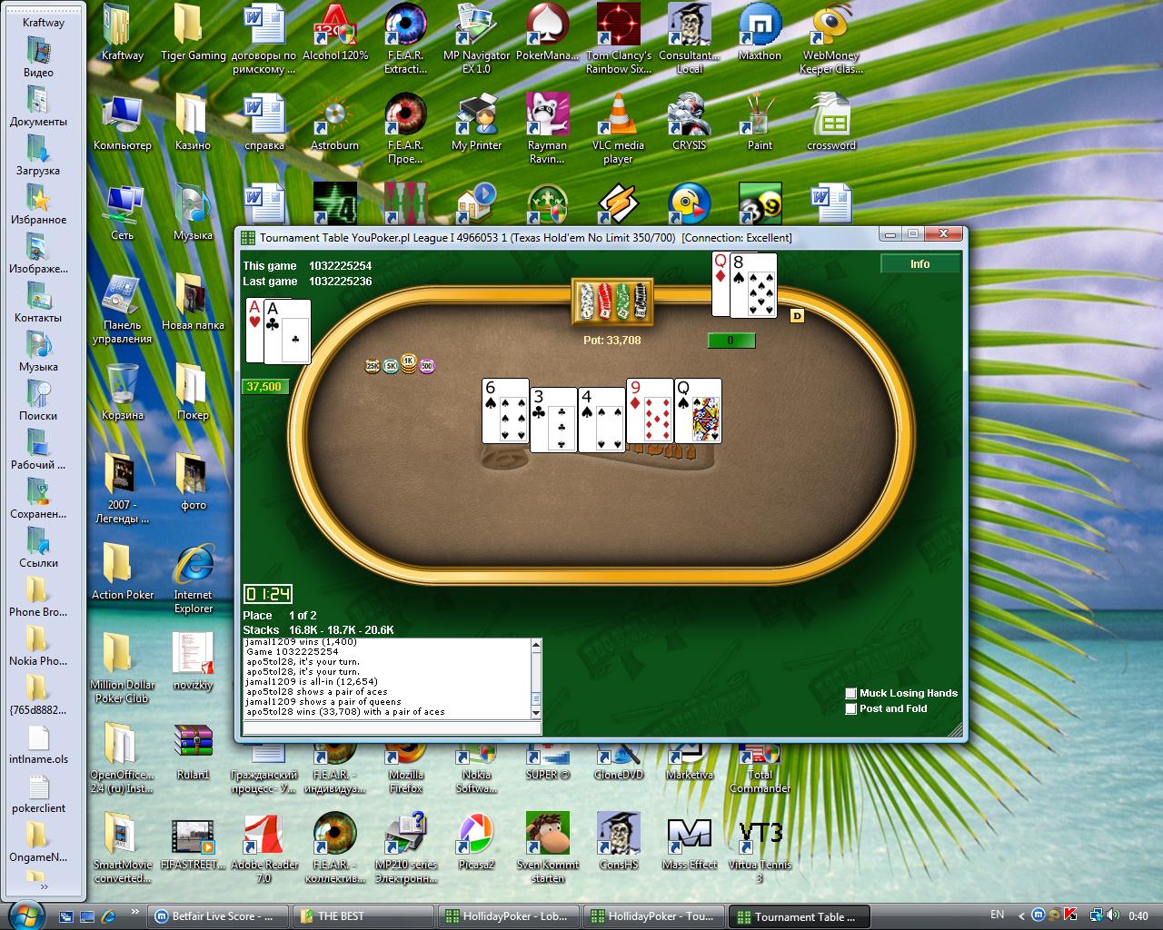This screenshot has width=1163, height=930.
Task: Focus the chat message input field
Action: tap(393, 727)
